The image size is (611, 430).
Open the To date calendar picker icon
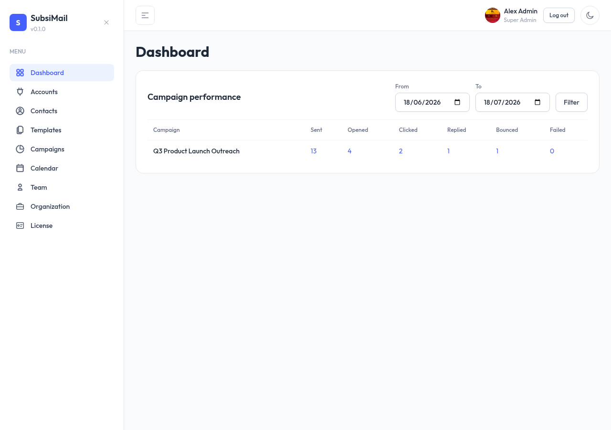click(x=537, y=102)
